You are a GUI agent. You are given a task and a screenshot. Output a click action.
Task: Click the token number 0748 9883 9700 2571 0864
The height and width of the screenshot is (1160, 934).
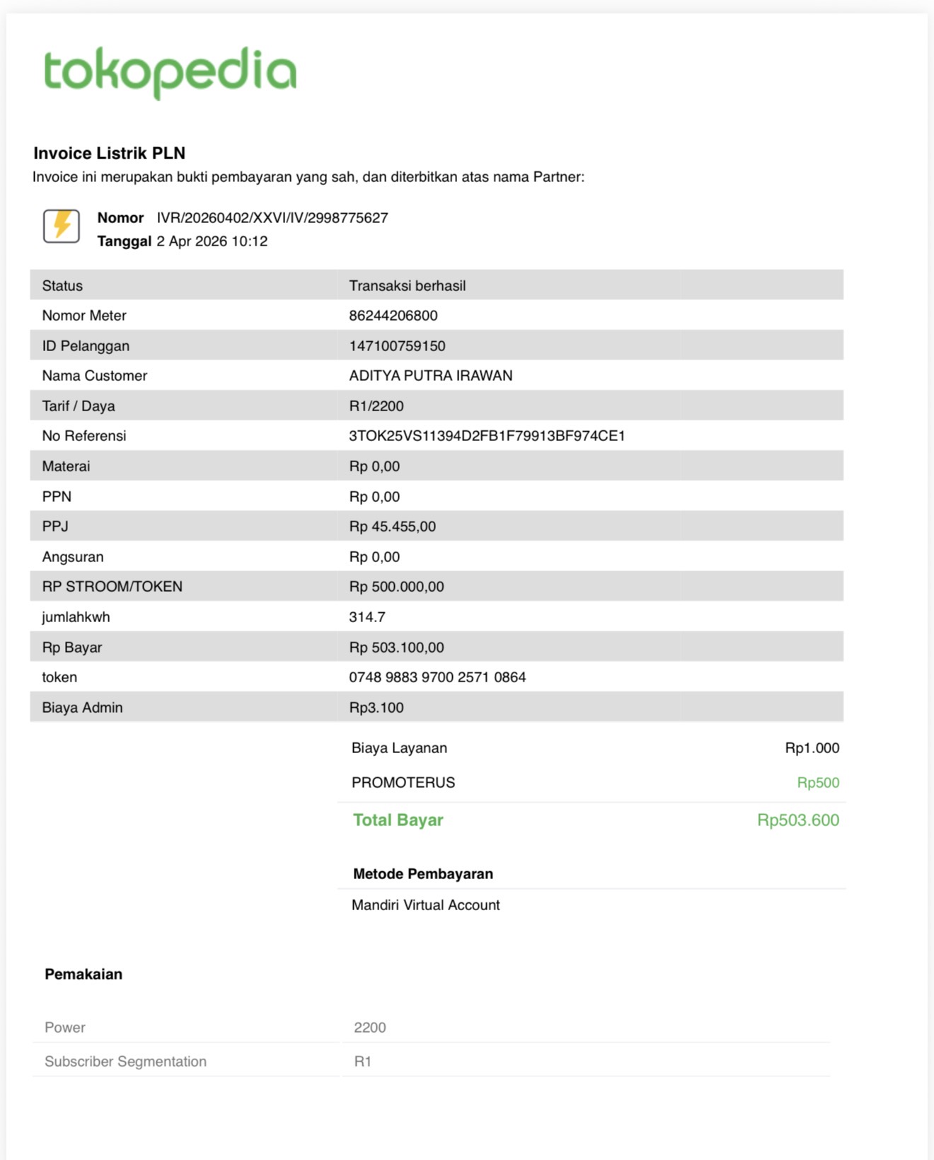tap(437, 677)
